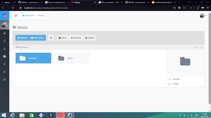Select the media images icon in sidebar
The width and height of the screenshot is (211, 118).
5,56
